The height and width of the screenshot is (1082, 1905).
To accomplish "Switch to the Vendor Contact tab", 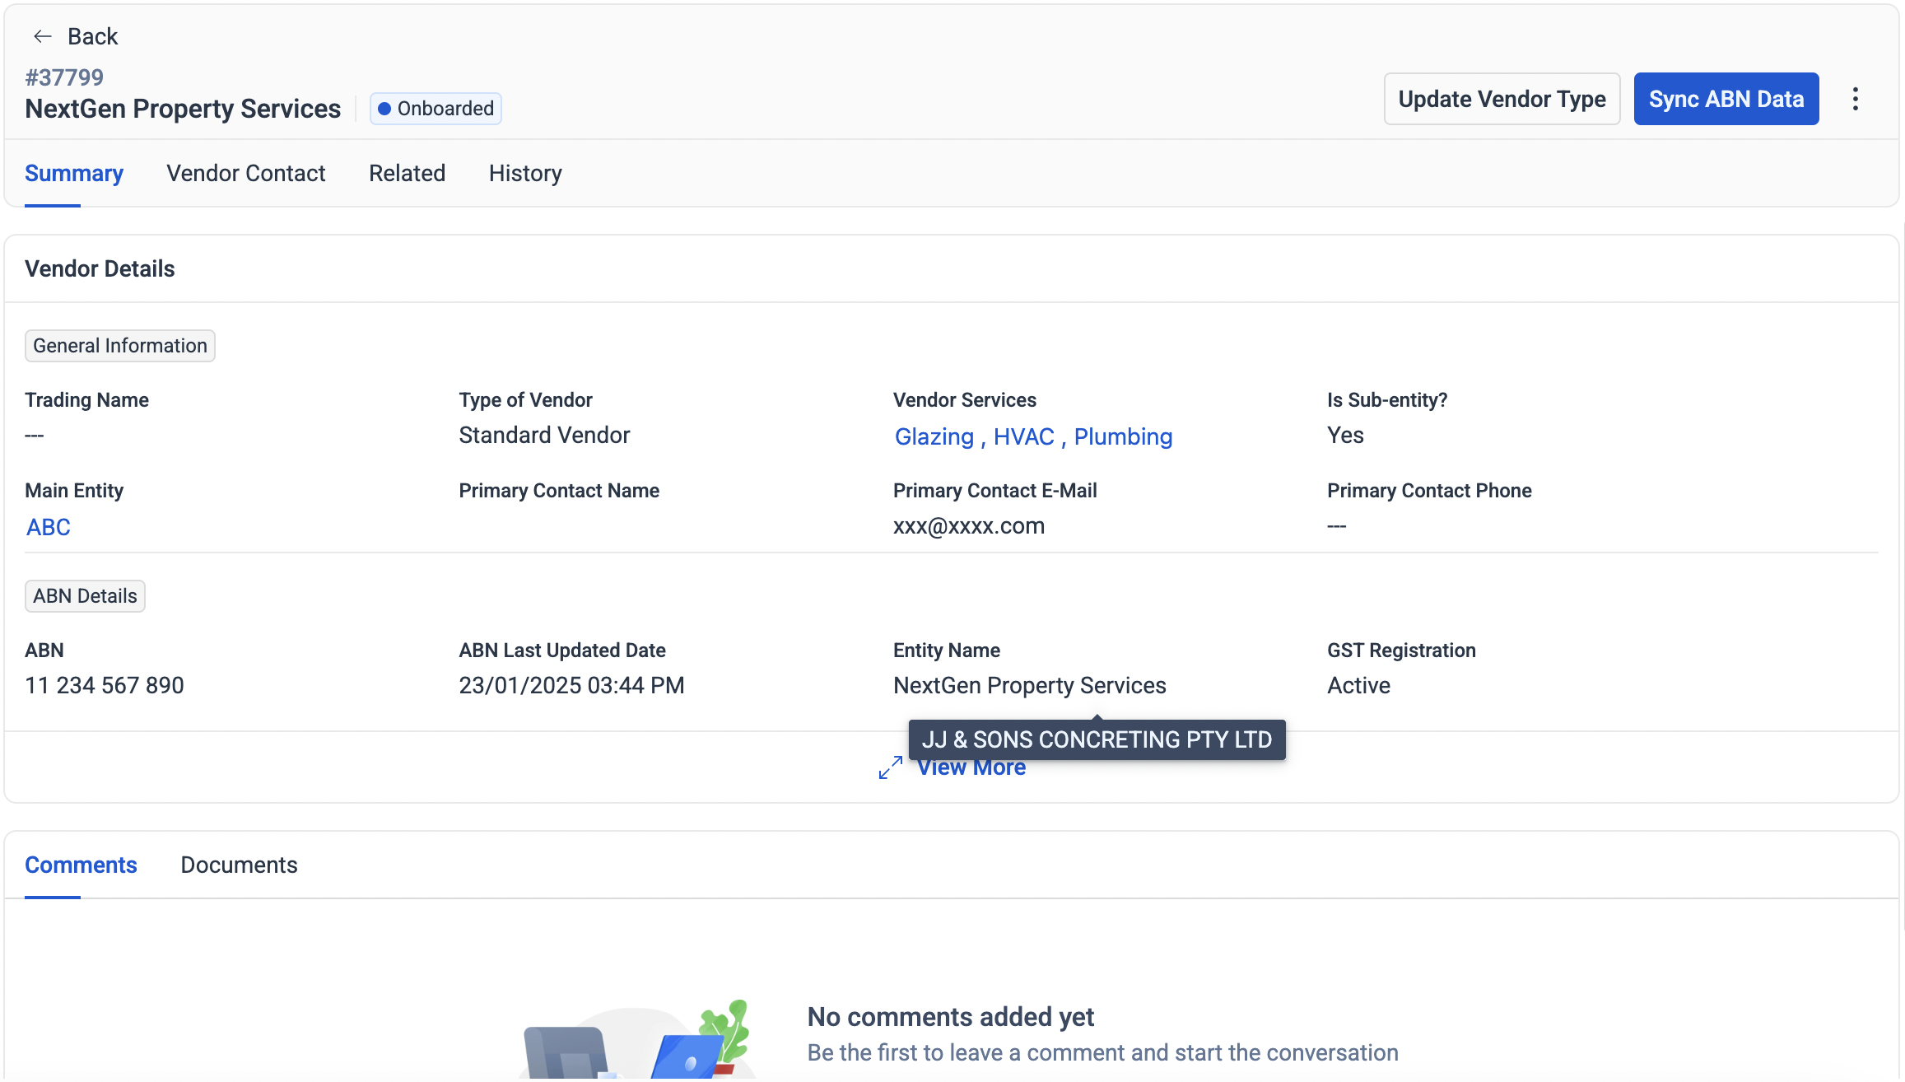I will (x=245, y=173).
